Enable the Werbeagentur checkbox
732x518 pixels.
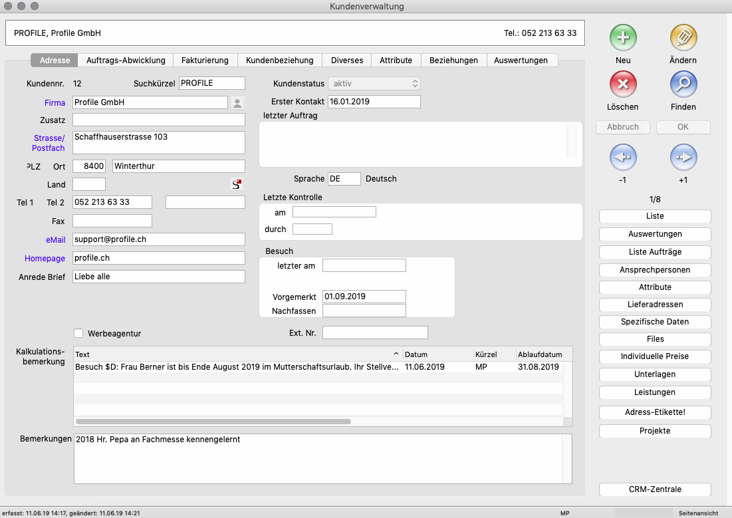tap(78, 333)
